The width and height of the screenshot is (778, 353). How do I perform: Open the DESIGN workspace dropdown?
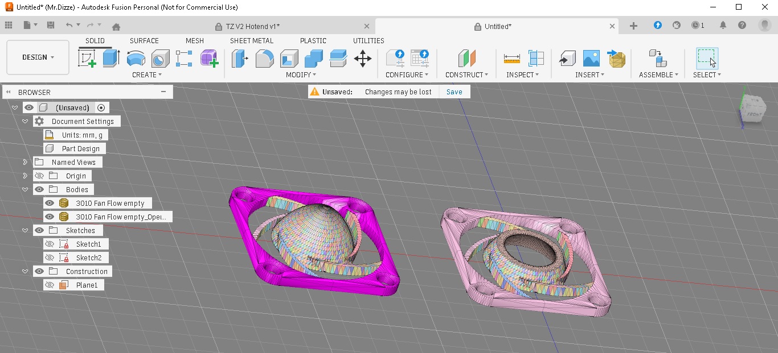point(38,57)
